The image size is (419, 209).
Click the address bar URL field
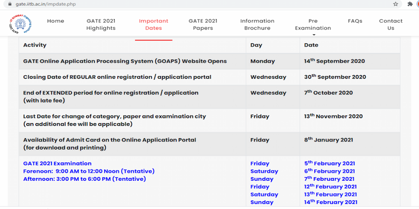[152, 4]
